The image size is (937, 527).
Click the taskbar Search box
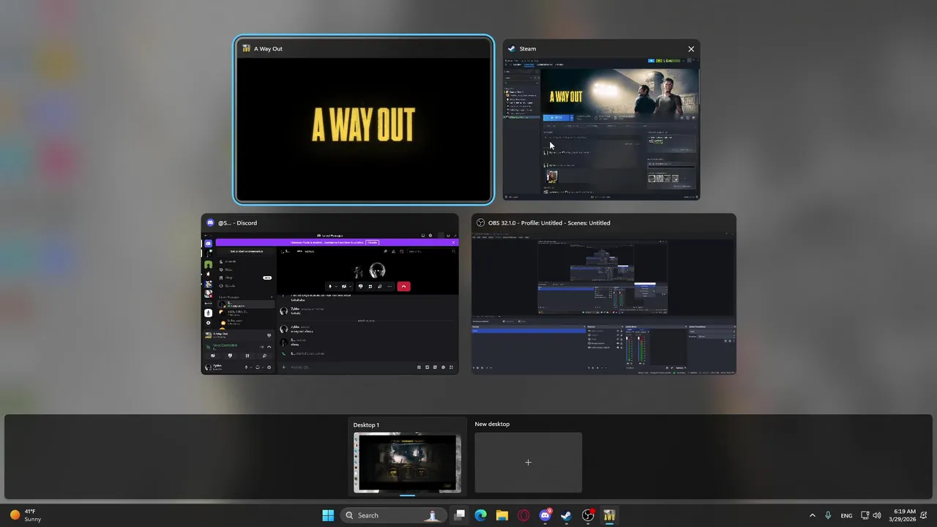click(393, 515)
